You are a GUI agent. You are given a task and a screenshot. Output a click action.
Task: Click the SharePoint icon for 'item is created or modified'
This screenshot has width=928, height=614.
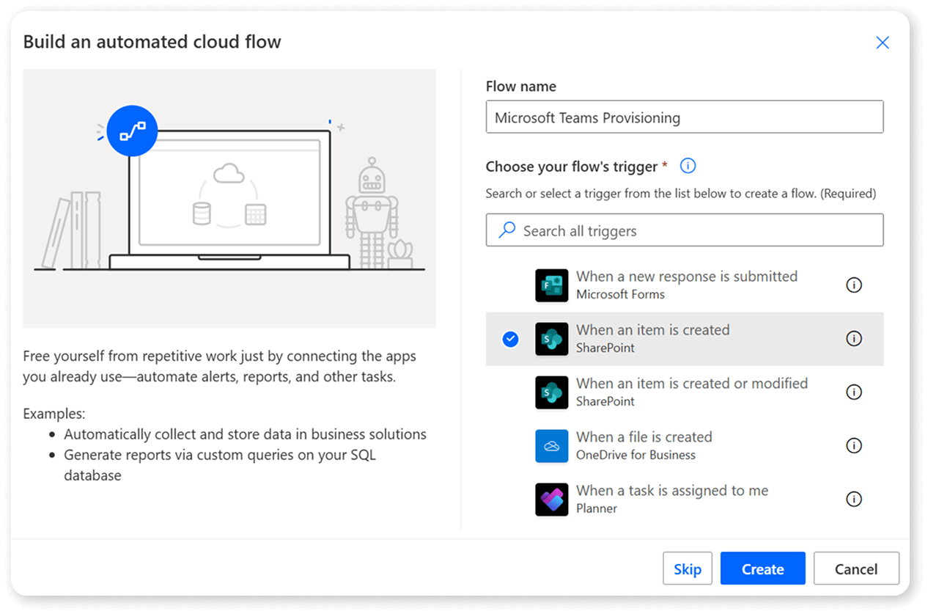(551, 392)
